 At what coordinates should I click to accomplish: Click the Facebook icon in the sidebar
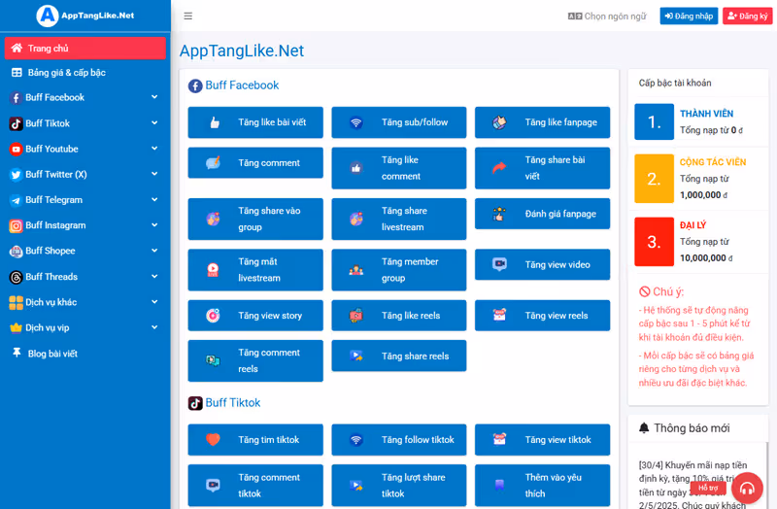pyautogui.click(x=16, y=98)
